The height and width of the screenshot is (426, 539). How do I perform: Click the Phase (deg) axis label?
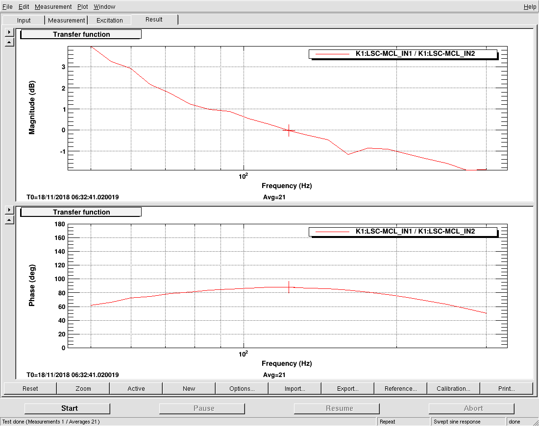coord(32,285)
